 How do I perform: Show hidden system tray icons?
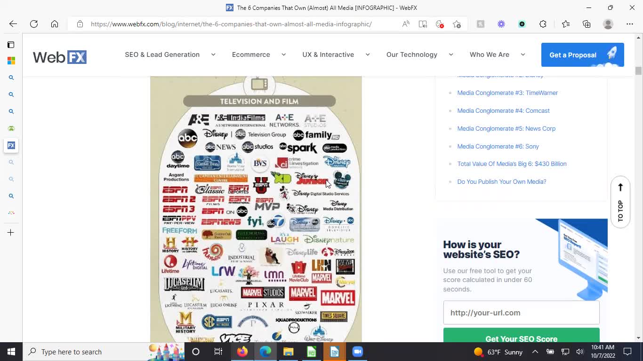click(x=535, y=352)
